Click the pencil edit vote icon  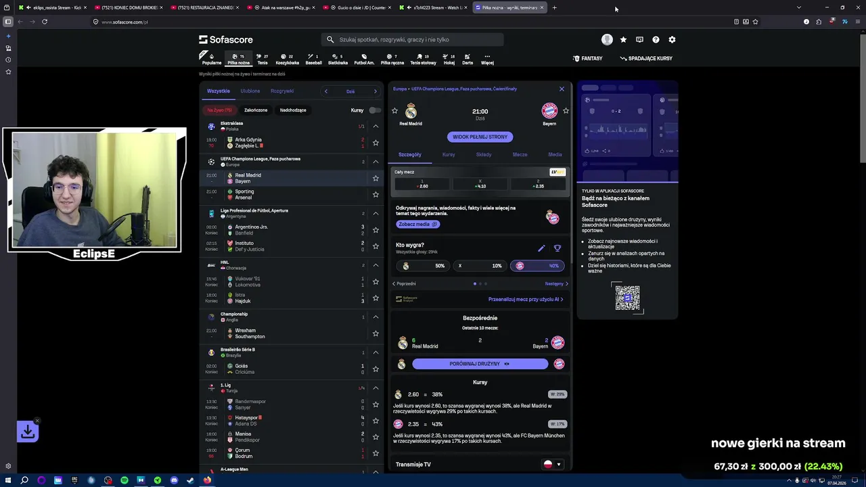541,248
